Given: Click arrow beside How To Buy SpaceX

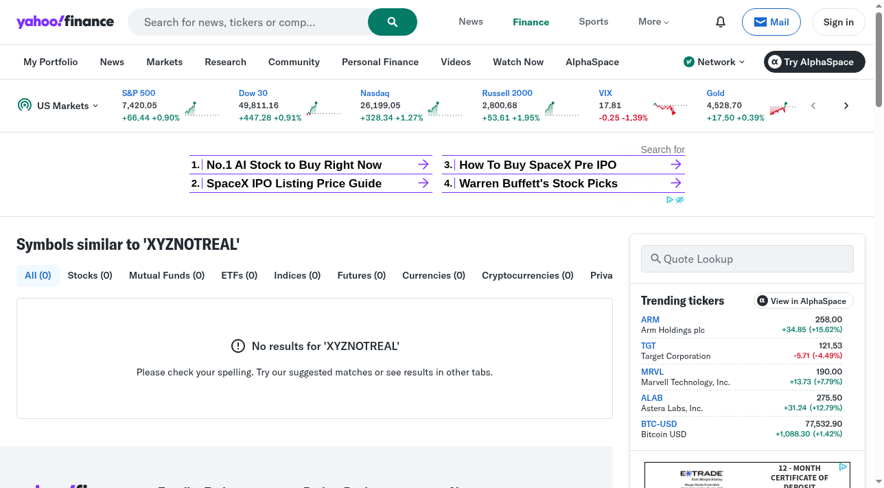Looking at the screenshot, I should click(676, 165).
